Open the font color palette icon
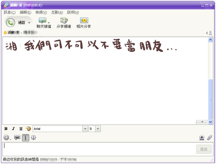This screenshot has height=164, width=216. tap(29, 129)
